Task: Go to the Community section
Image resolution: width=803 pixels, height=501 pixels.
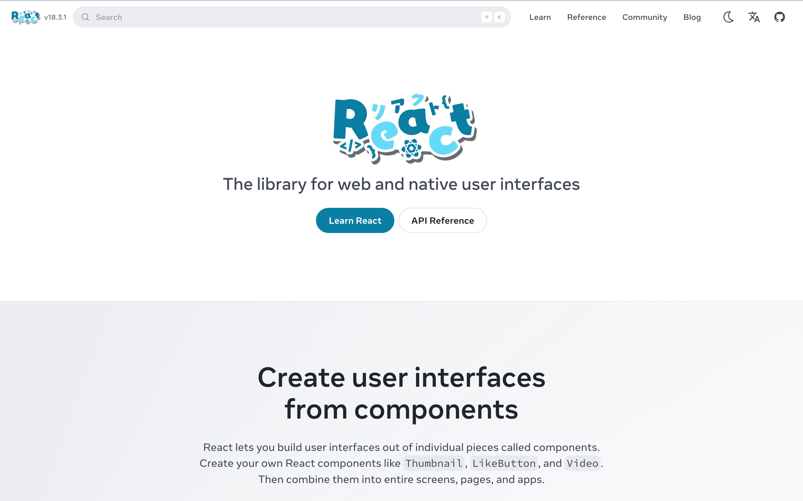Action: click(x=644, y=17)
